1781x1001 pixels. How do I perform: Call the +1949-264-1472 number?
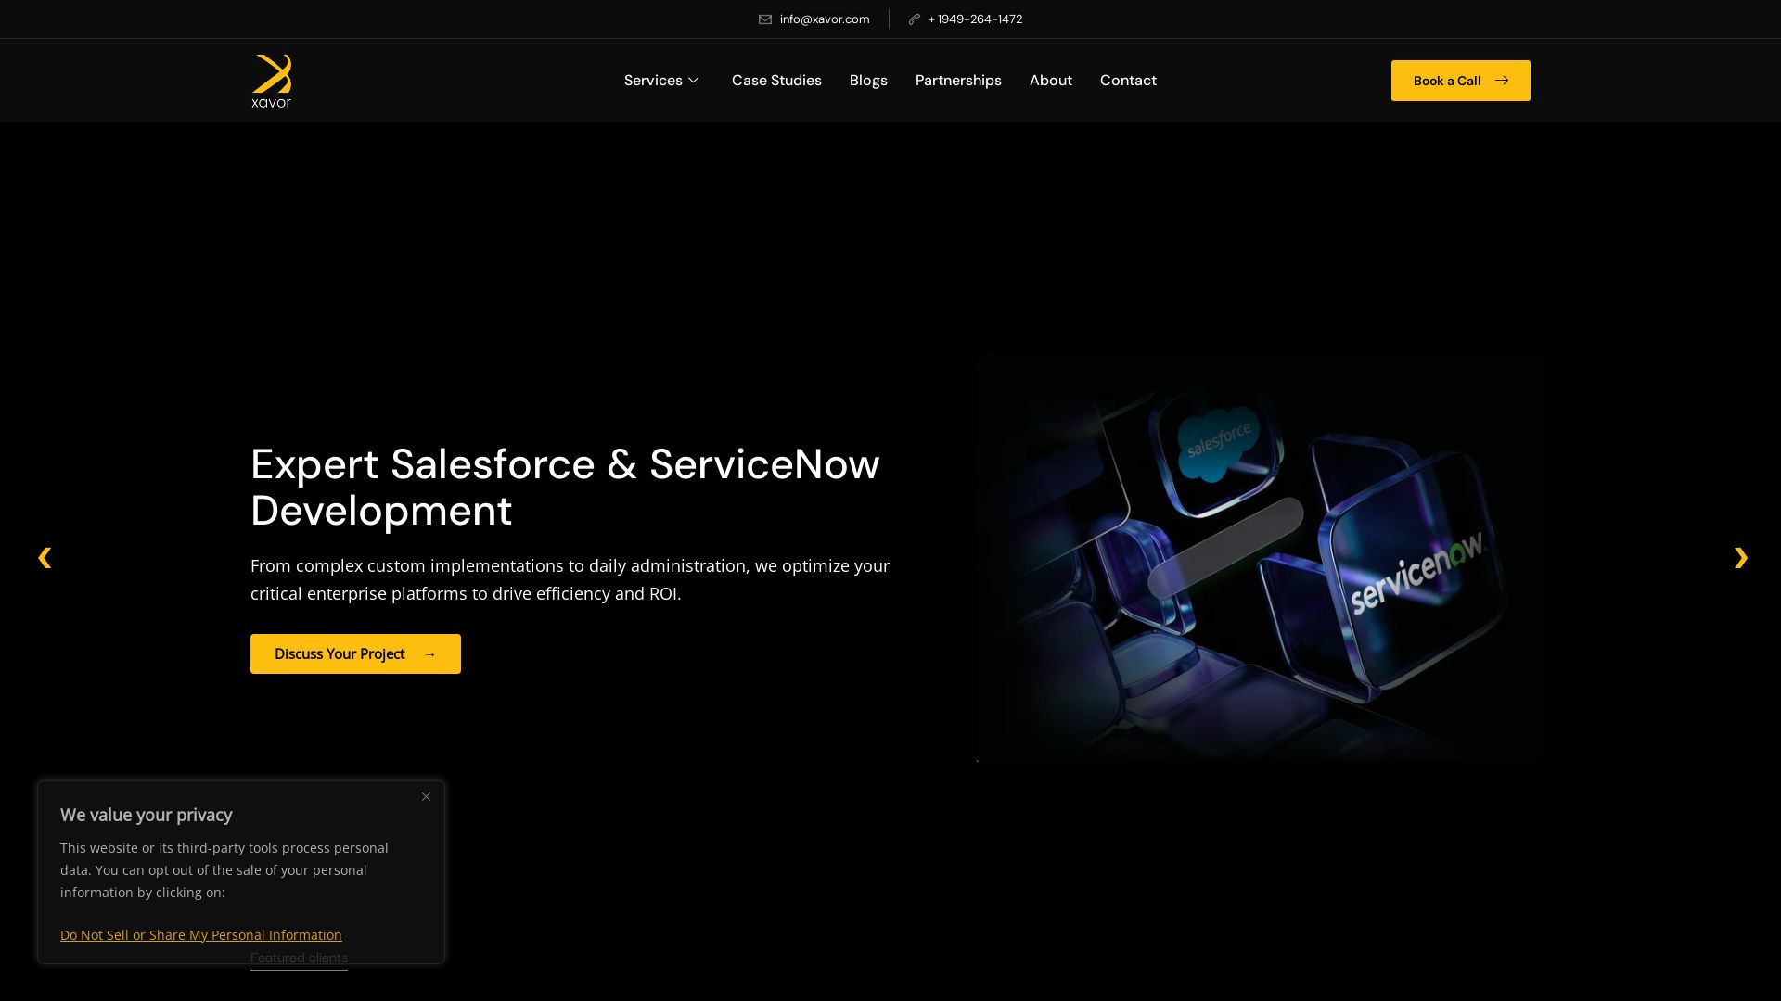tap(975, 19)
